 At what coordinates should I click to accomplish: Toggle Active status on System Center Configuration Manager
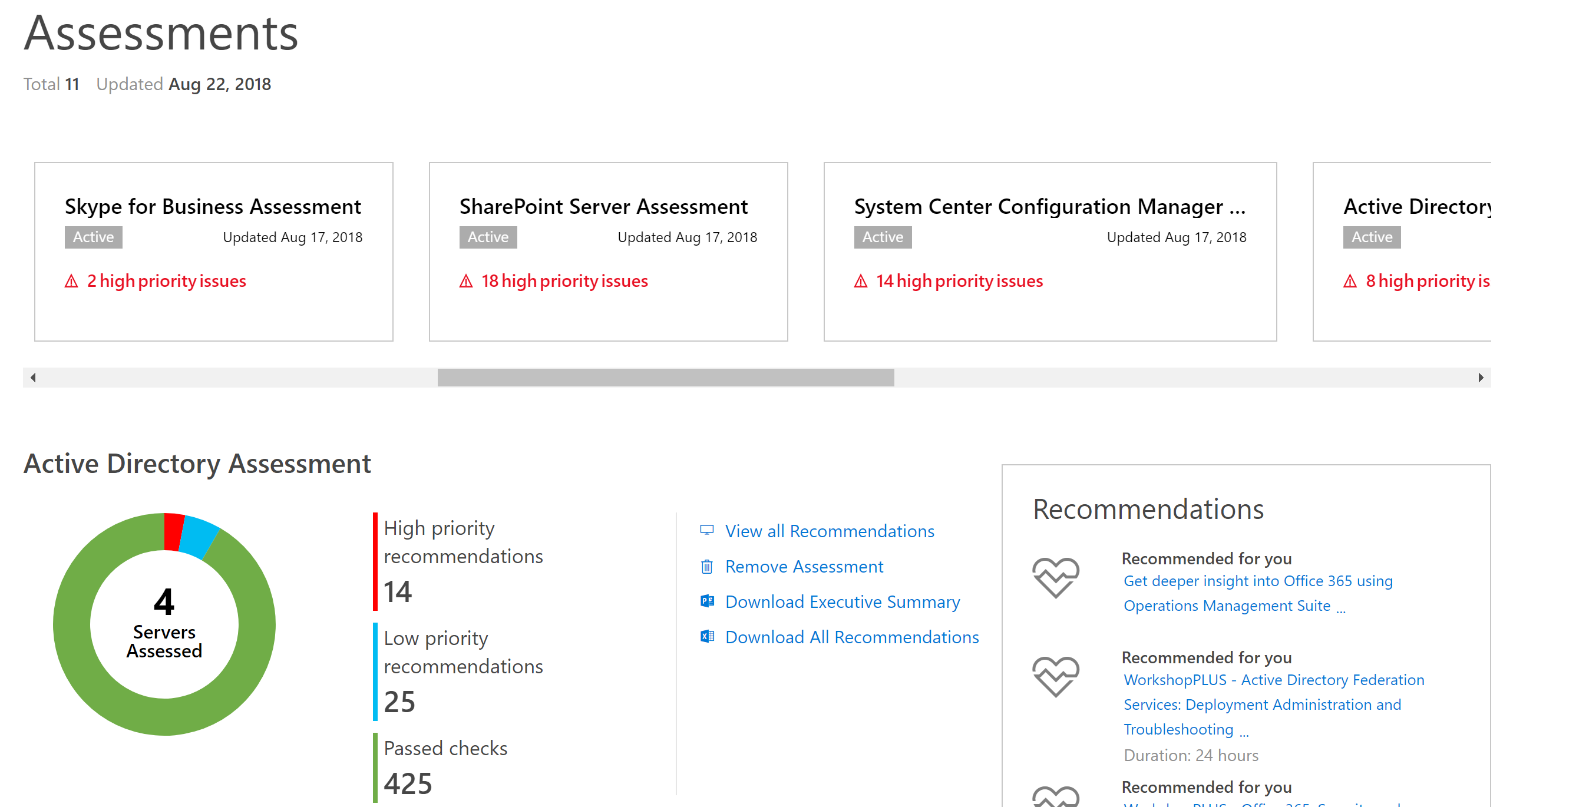[882, 238]
